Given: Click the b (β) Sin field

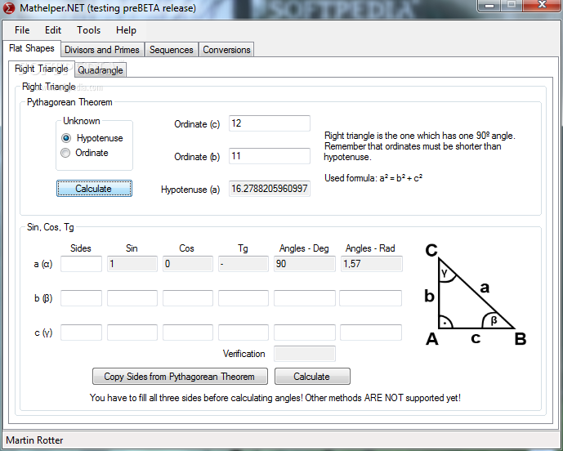Looking at the screenshot, I should click(132, 298).
